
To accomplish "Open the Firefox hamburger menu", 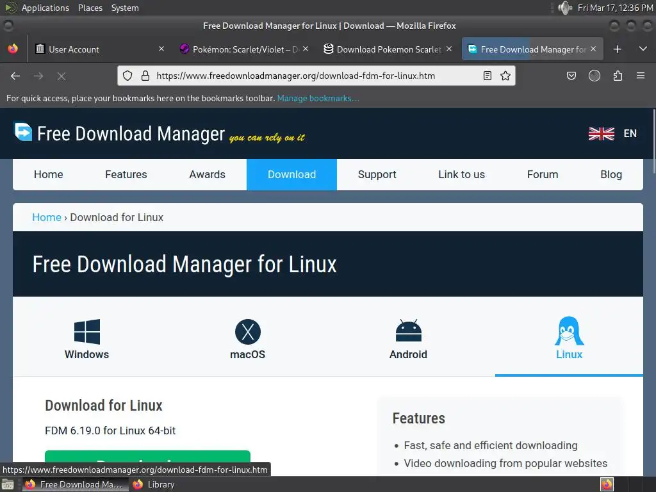I will pyautogui.click(x=640, y=76).
